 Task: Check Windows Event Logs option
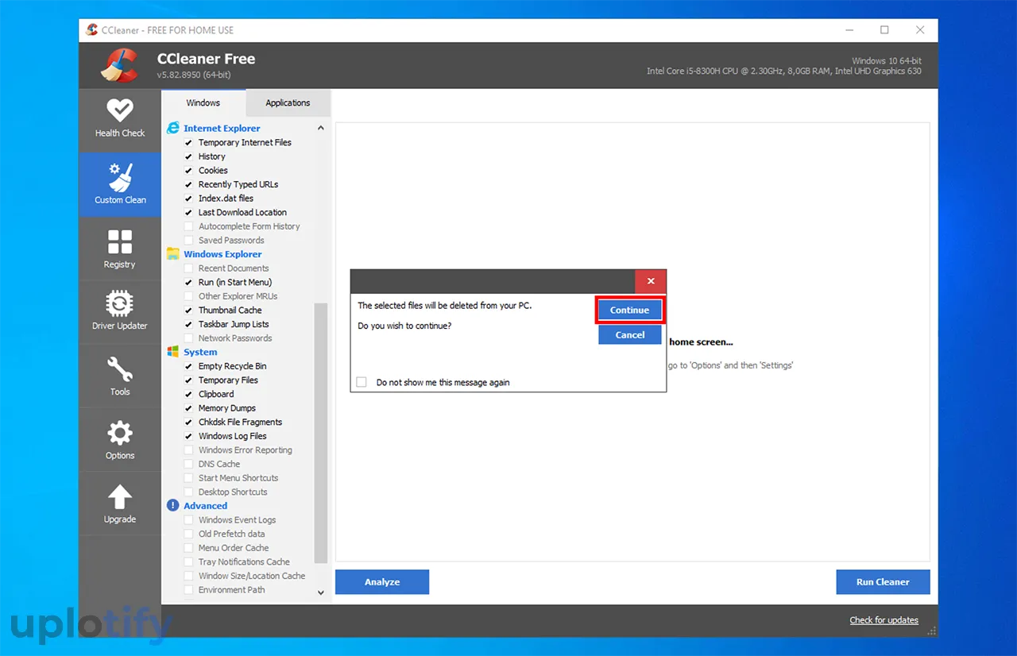(189, 520)
